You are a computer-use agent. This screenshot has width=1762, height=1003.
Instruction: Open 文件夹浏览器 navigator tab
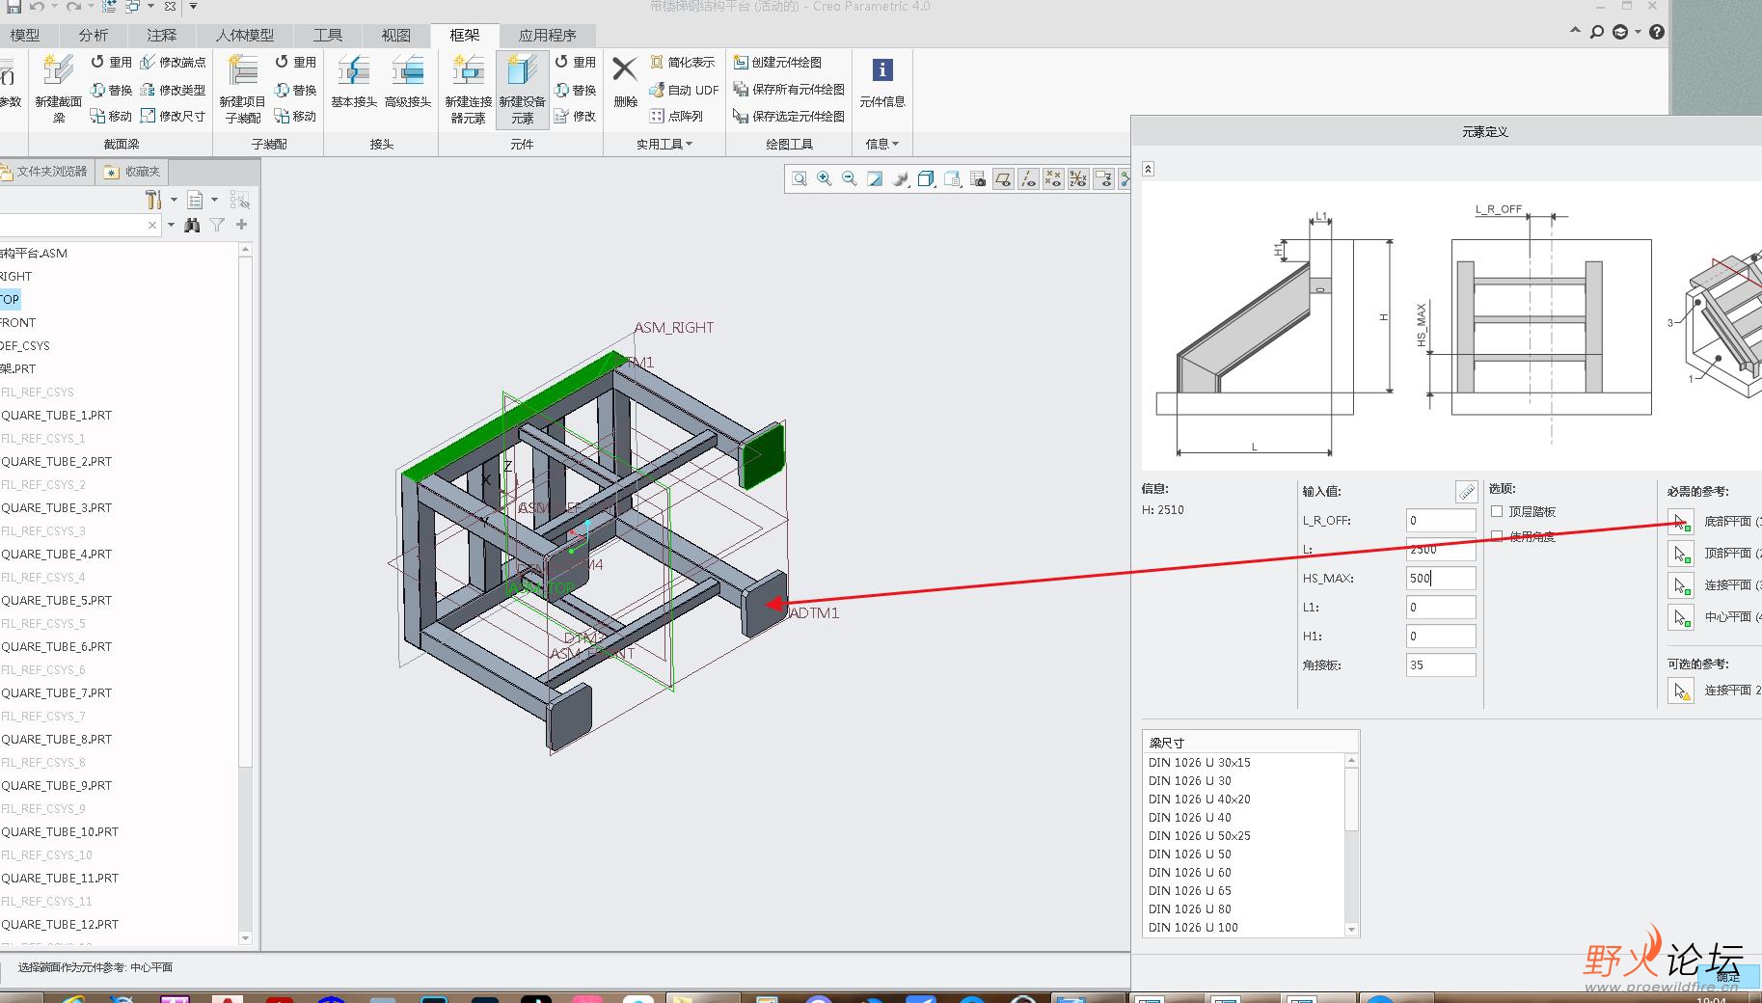[x=45, y=172]
